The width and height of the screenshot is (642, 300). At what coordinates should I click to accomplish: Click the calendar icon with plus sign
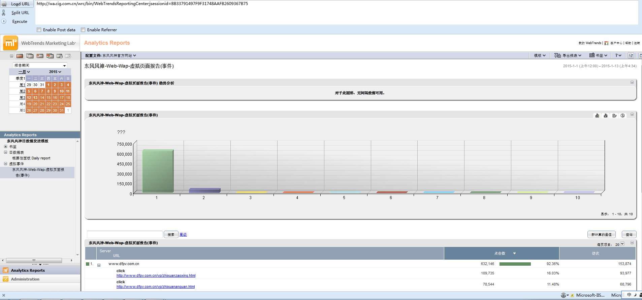coord(68,56)
